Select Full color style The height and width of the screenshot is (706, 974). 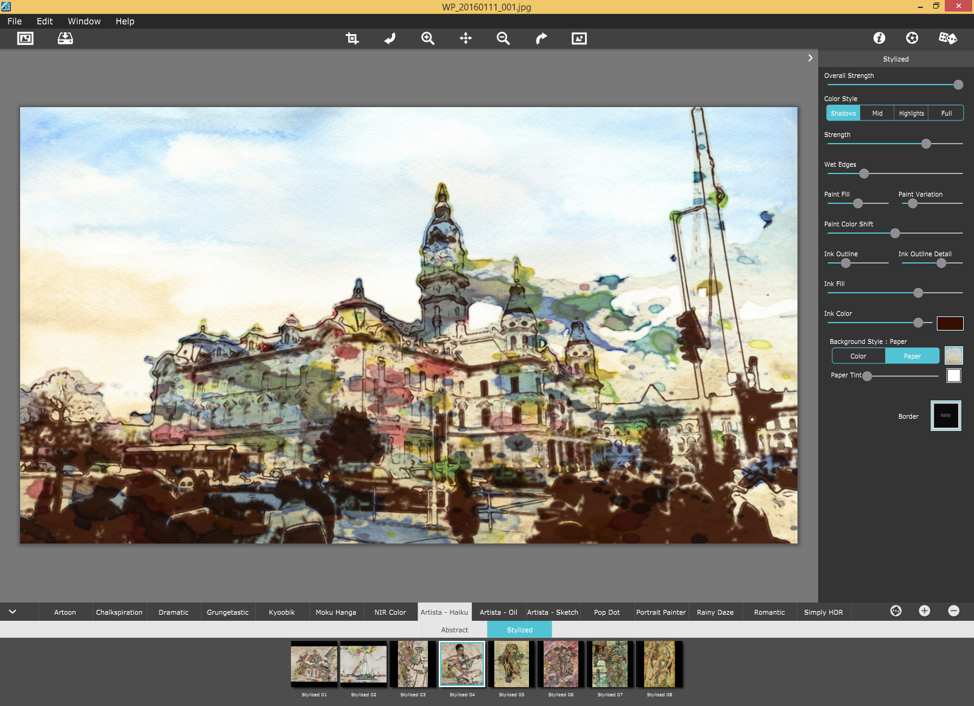tap(946, 113)
